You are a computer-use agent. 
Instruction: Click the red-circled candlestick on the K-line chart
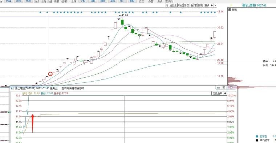point(50,74)
